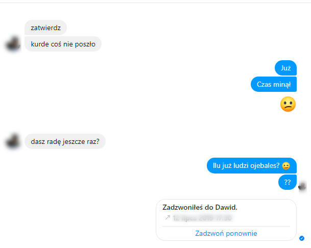Click the call card divider area

point(226,226)
